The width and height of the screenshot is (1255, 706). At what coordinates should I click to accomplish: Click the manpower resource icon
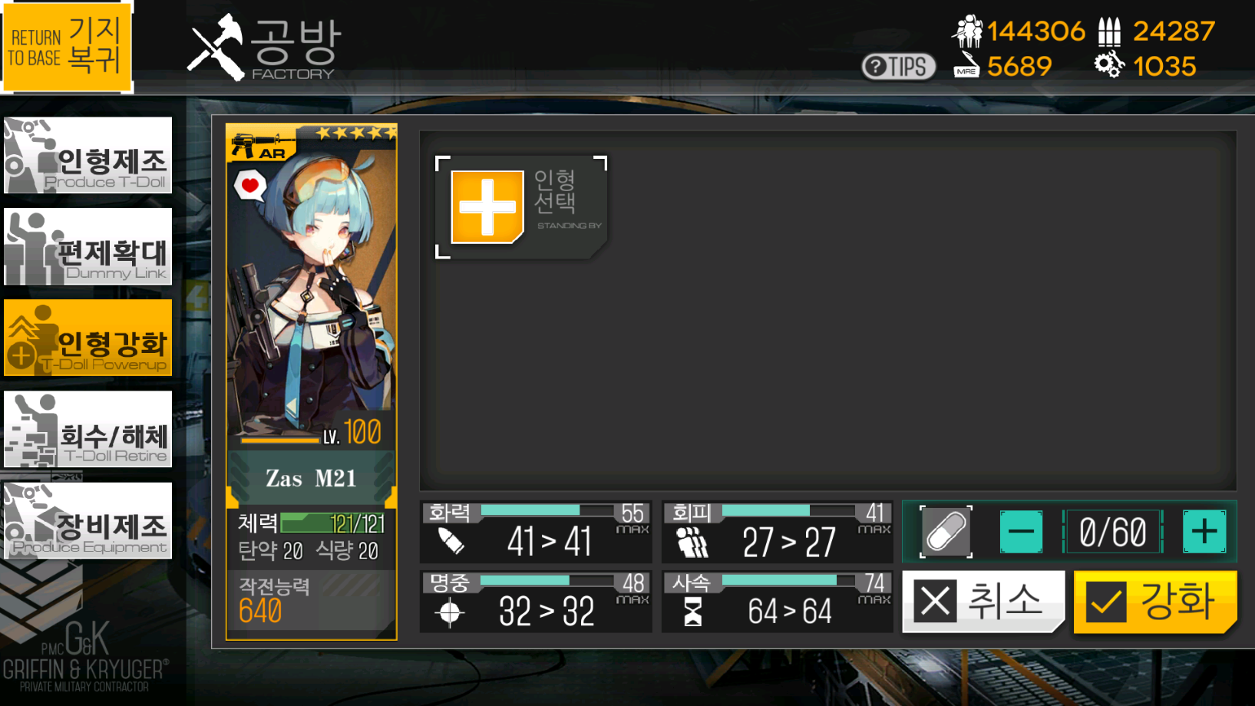tap(967, 31)
